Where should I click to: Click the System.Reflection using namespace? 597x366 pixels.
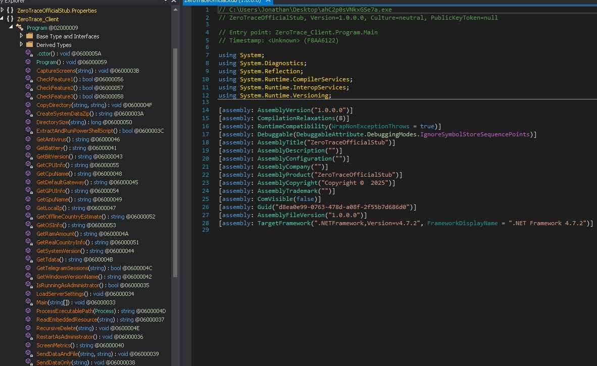[x=270, y=71]
